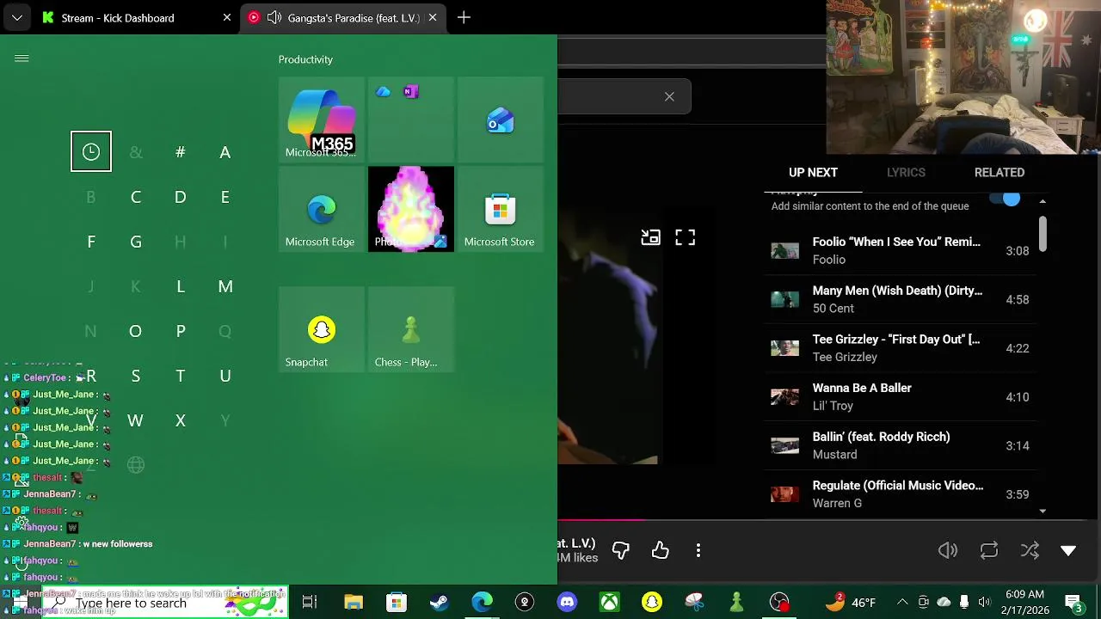Seek on the song progress bar

829,519
